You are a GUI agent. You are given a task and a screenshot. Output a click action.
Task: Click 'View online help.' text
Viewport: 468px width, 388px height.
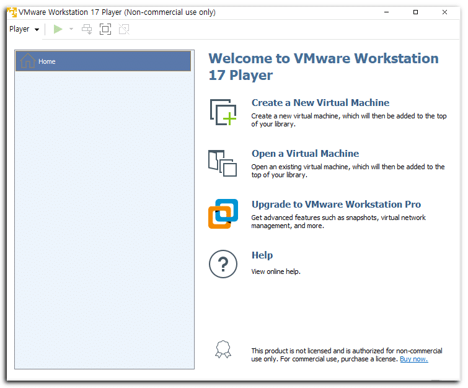(x=276, y=271)
